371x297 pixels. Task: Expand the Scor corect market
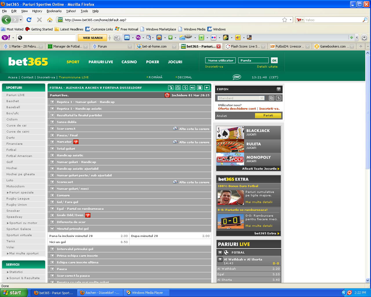click(x=52, y=128)
